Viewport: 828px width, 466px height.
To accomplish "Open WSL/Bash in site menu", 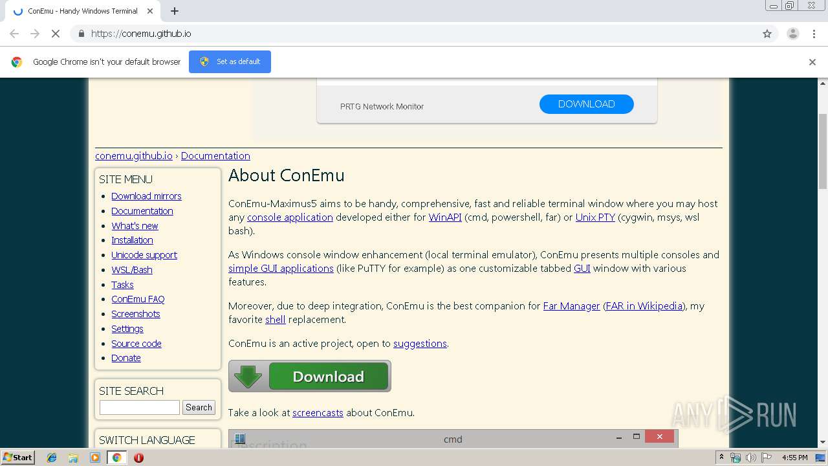I will (x=132, y=270).
